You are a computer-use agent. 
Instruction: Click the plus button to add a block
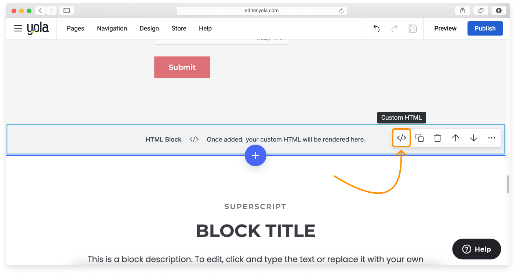(x=255, y=155)
